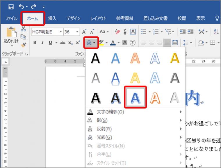This screenshot has height=168, width=221.
Task: Click line spacing button
Action: (186, 42)
